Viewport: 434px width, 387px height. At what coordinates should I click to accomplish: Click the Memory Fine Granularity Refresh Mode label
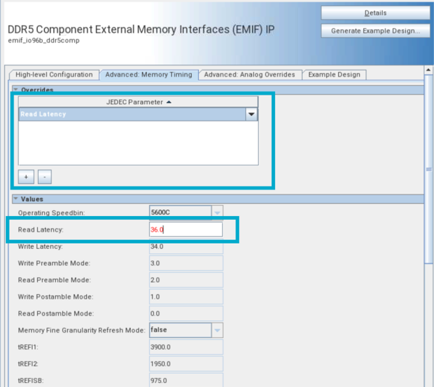pos(82,330)
